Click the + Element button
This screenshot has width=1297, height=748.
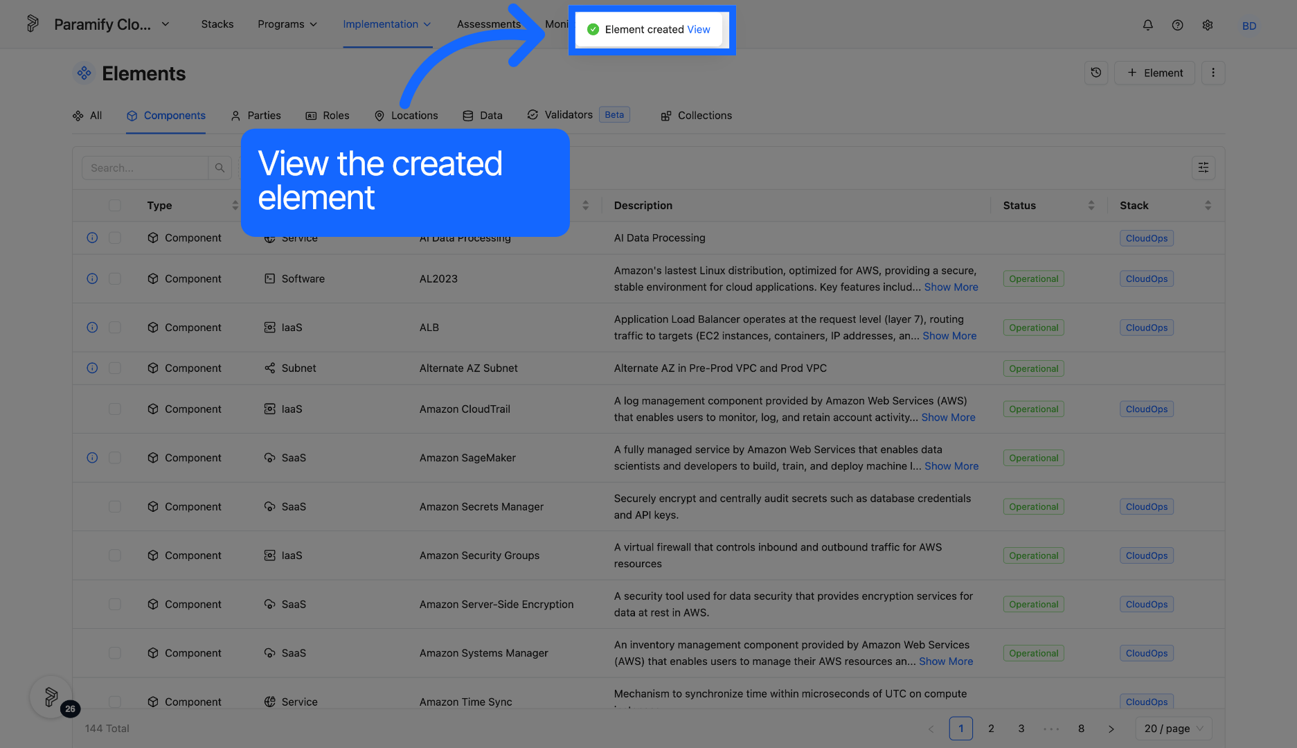pyautogui.click(x=1154, y=73)
